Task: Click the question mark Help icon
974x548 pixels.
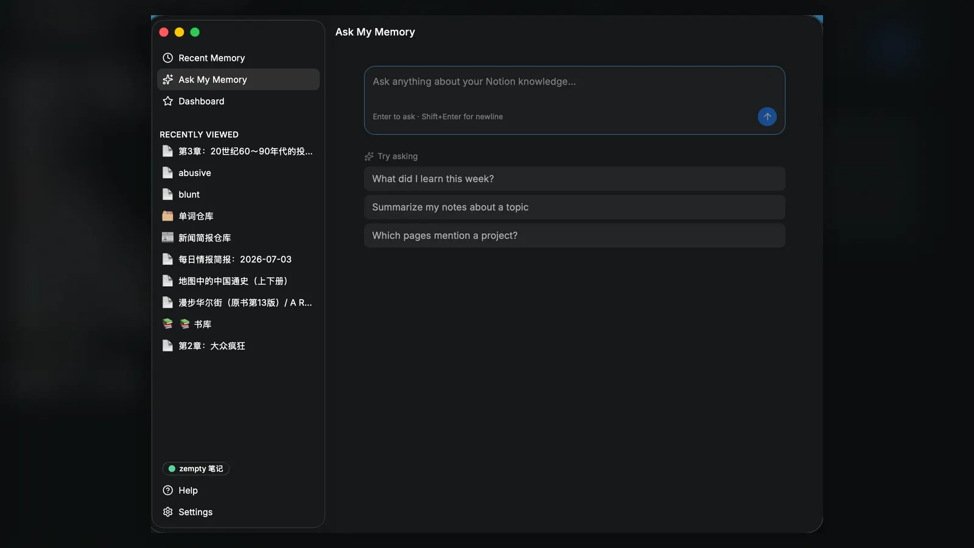Action: click(x=168, y=490)
